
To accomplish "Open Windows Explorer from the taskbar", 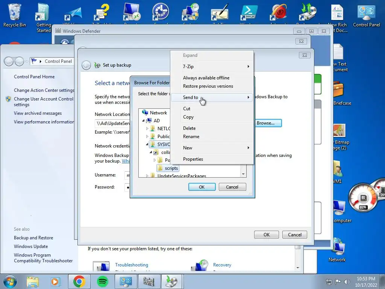I will click(x=33, y=281).
